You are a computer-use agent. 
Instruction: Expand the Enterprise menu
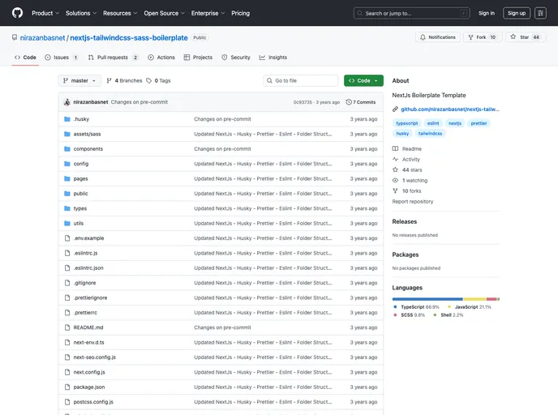pos(208,13)
